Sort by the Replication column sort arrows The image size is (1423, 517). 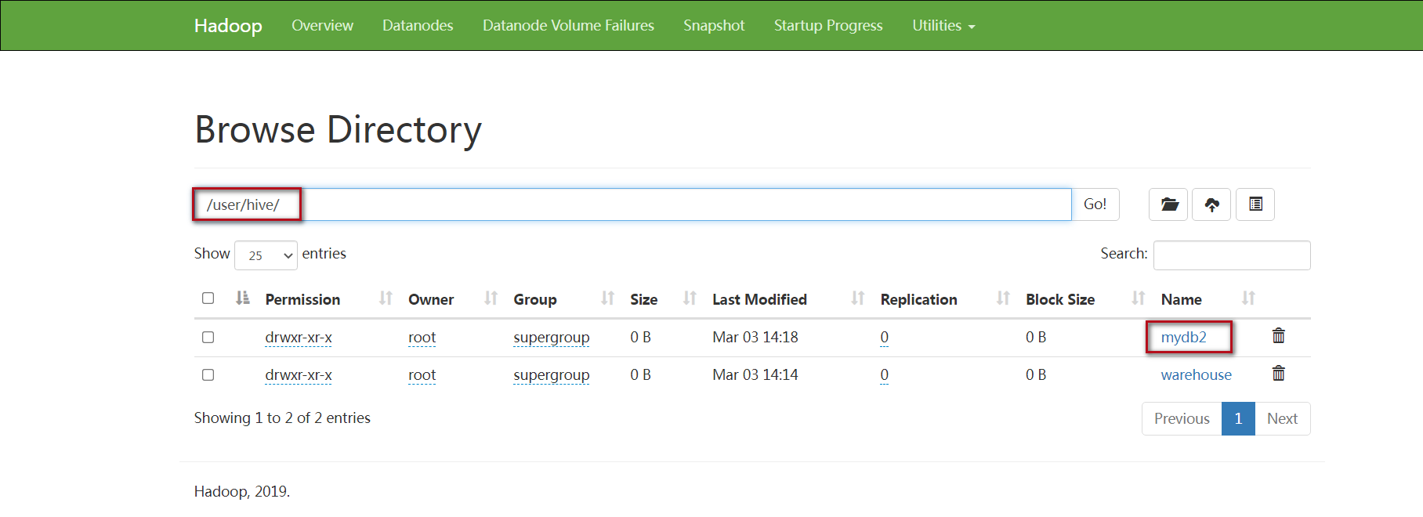click(1003, 298)
